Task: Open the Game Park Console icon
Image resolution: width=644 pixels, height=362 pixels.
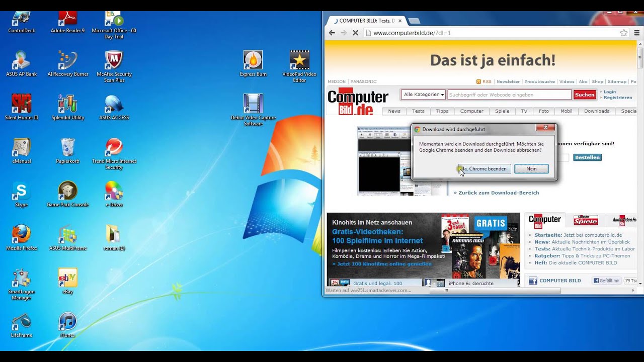Action: pos(67,195)
